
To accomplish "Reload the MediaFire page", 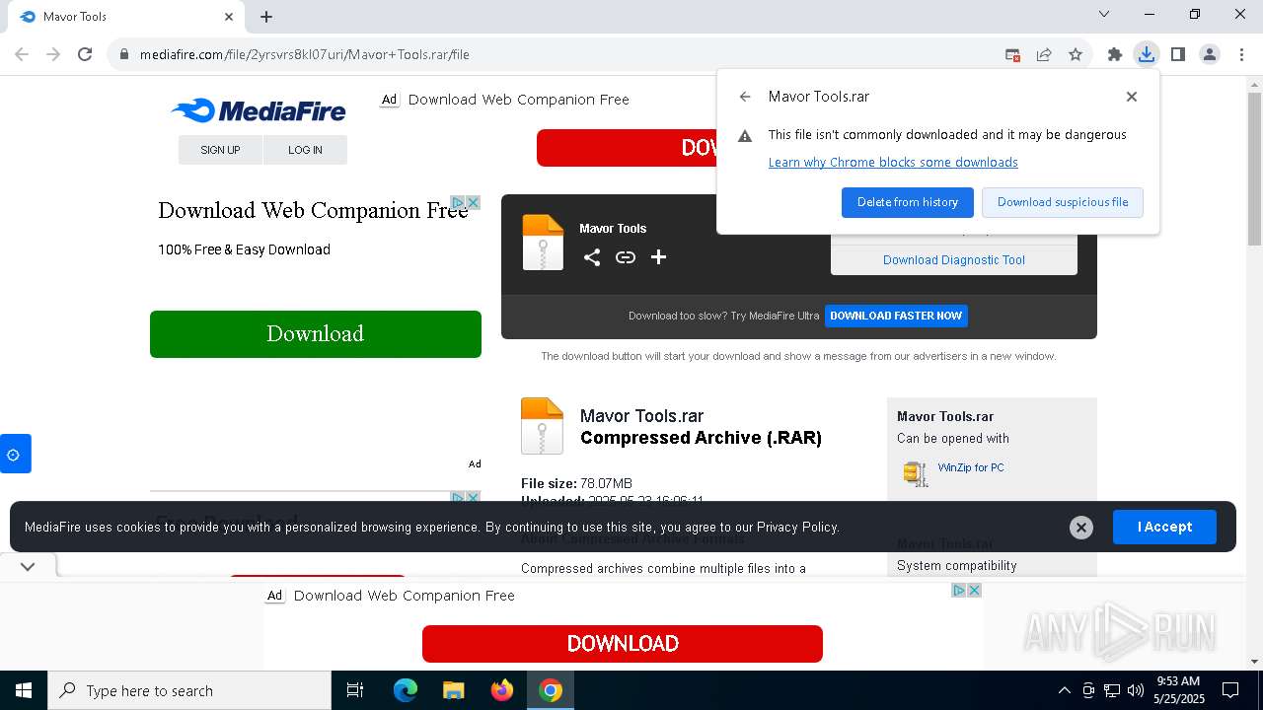I will 85,54.
